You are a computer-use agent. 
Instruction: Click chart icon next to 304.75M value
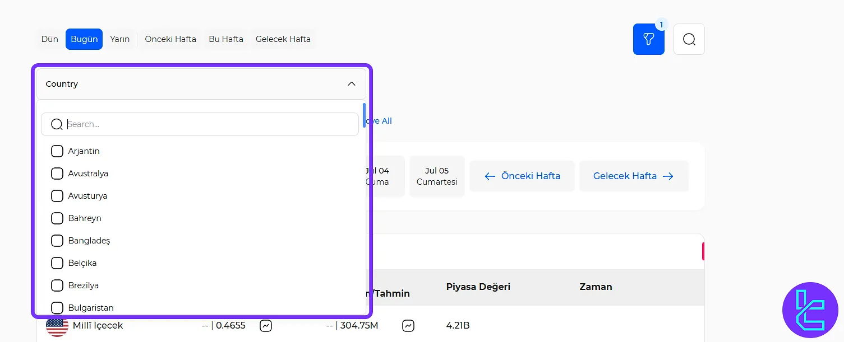click(x=408, y=325)
